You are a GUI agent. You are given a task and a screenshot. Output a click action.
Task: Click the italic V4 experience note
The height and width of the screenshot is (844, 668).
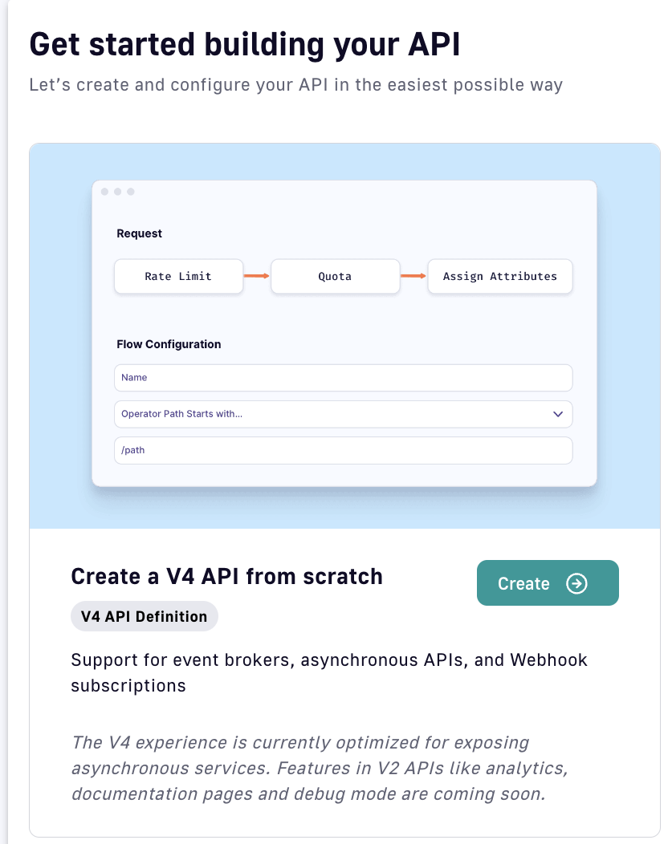319,768
